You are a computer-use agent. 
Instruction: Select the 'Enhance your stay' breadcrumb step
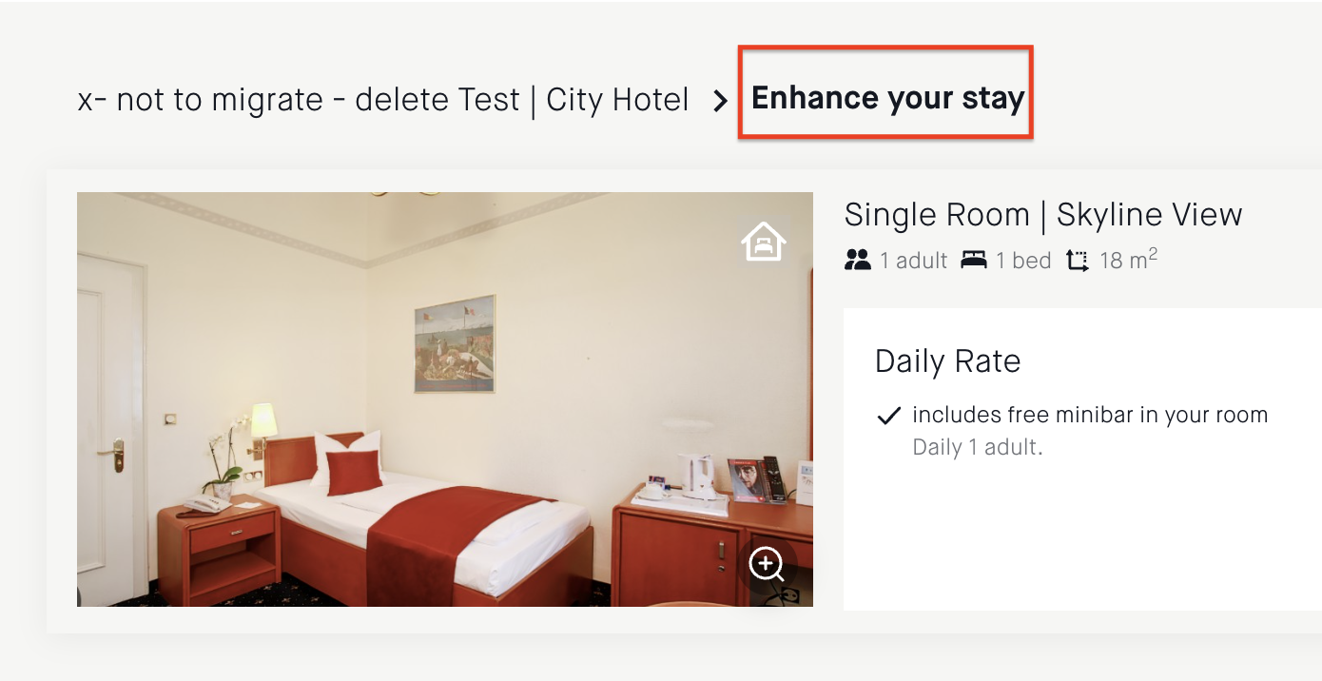[887, 98]
